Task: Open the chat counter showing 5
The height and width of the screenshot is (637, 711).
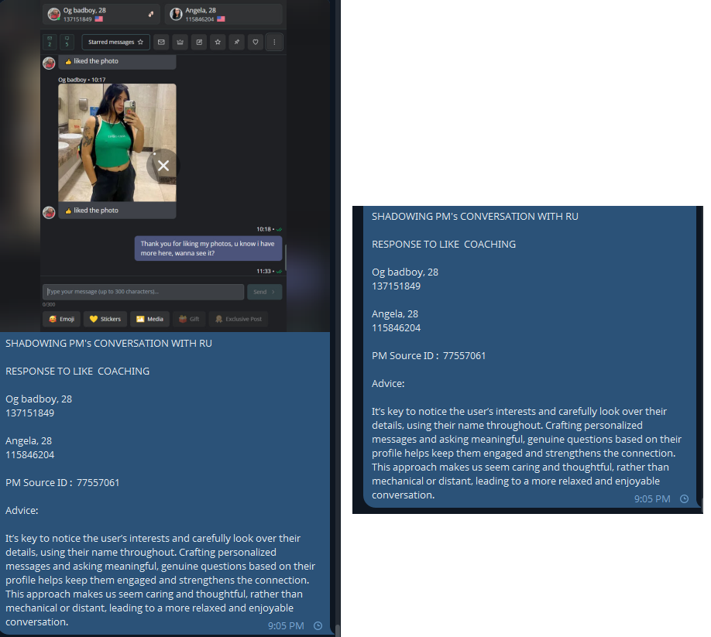Action: (x=67, y=42)
